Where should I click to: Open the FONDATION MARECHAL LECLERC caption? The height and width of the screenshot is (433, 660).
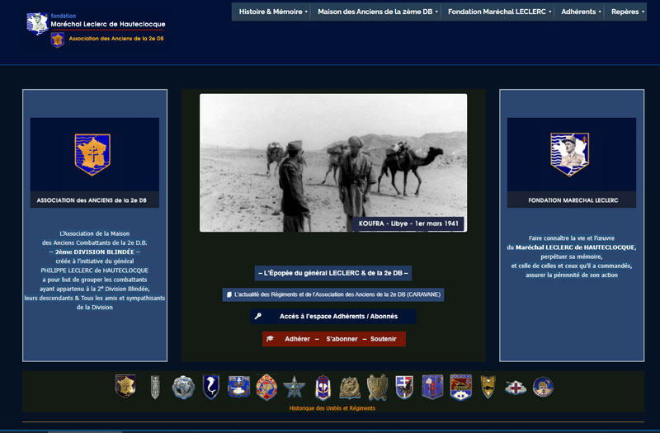tap(573, 200)
